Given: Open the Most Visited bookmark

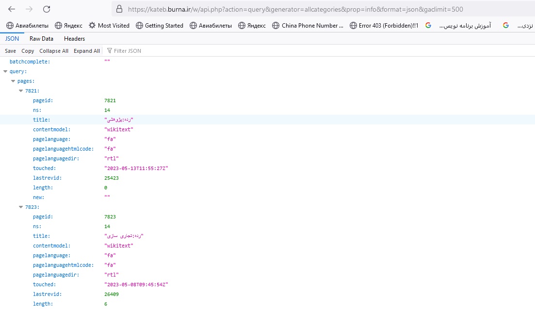Looking at the screenshot, I should pyautogui.click(x=109, y=26).
